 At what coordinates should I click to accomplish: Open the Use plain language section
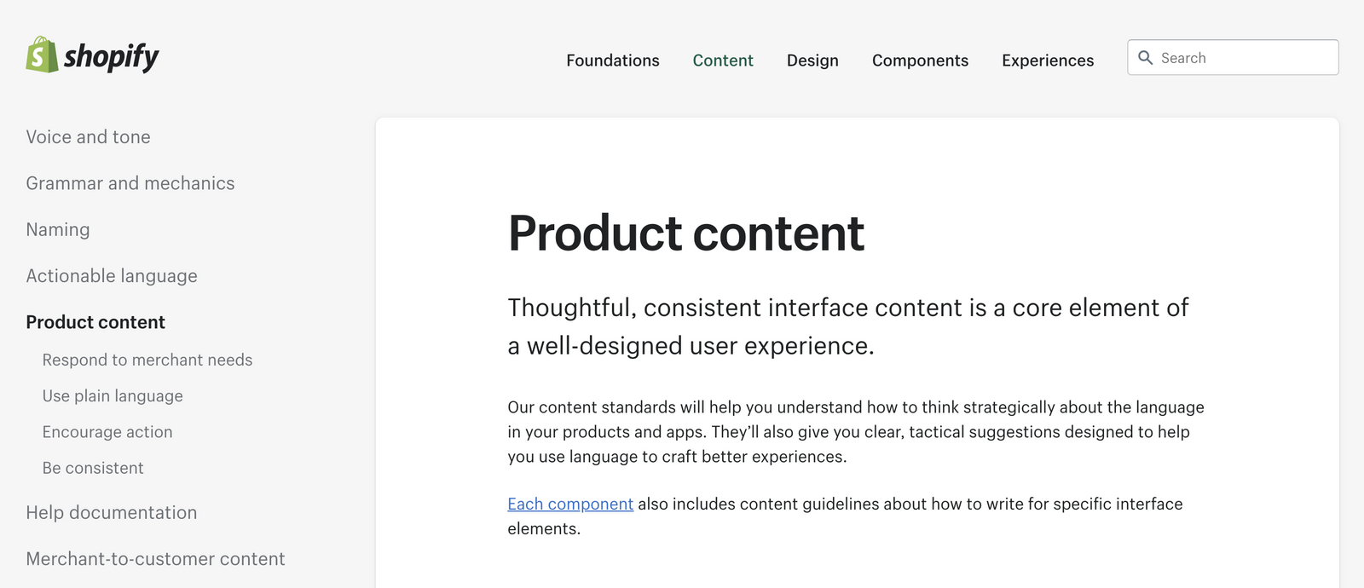112,395
